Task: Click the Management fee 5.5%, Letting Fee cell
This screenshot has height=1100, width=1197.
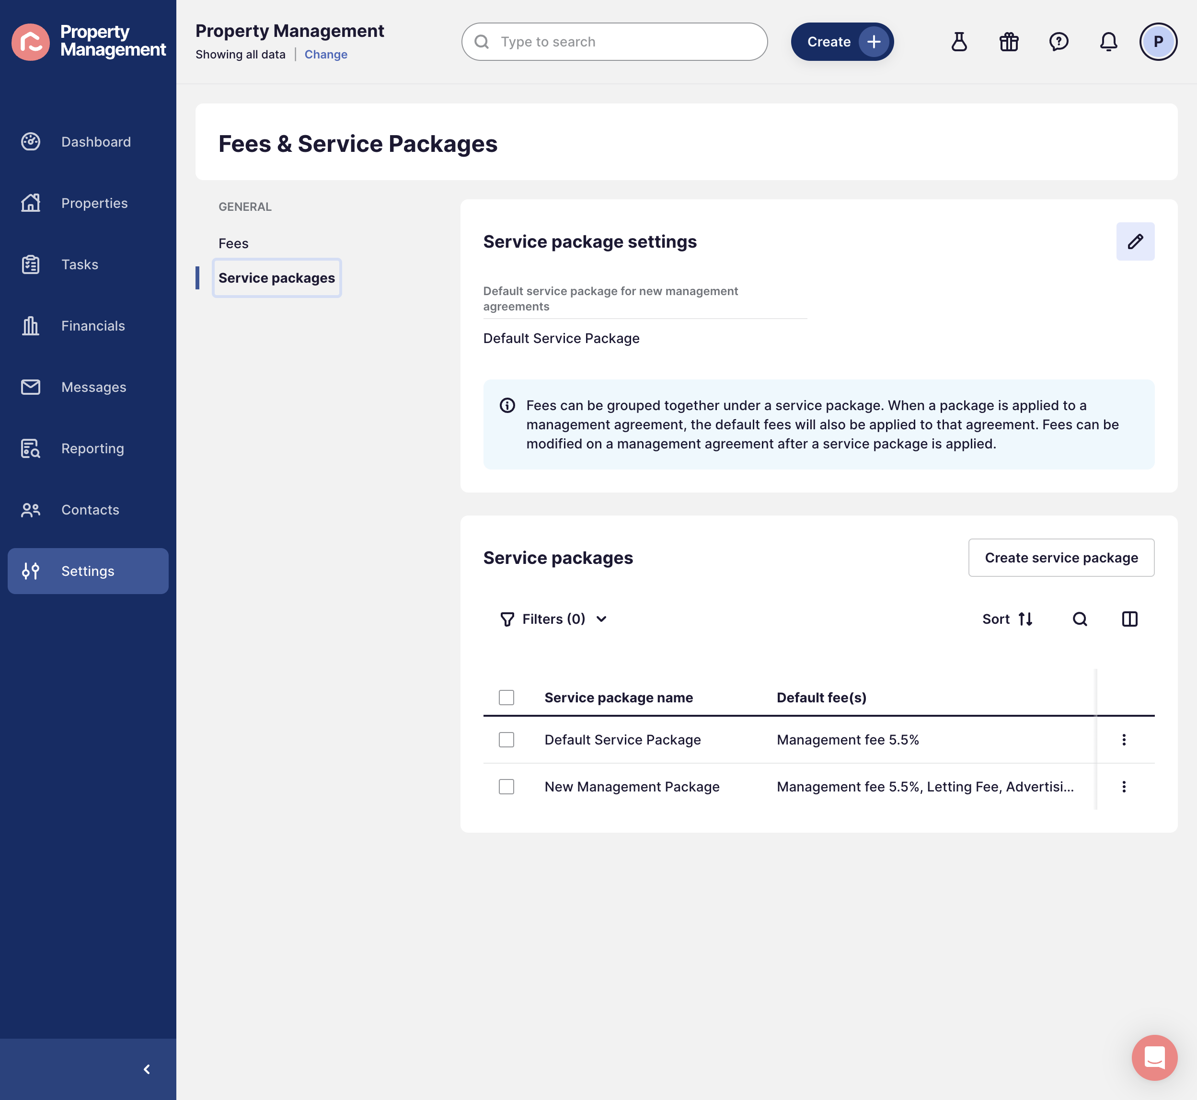Action: (926, 787)
